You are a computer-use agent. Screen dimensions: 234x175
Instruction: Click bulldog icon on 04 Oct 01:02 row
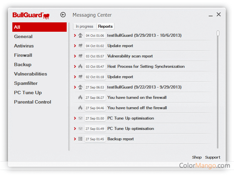tap(80, 46)
